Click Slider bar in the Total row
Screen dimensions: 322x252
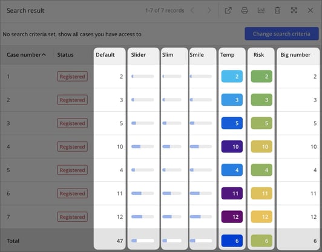tap(142, 241)
